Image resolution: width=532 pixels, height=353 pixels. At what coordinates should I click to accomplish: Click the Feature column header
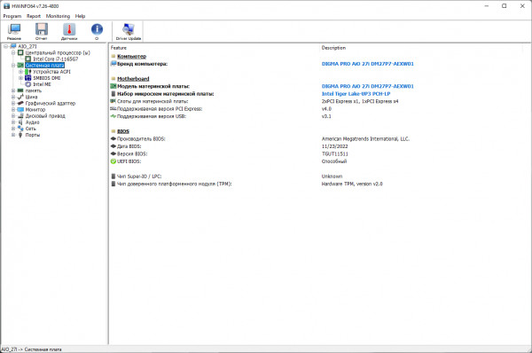[119, 48]
